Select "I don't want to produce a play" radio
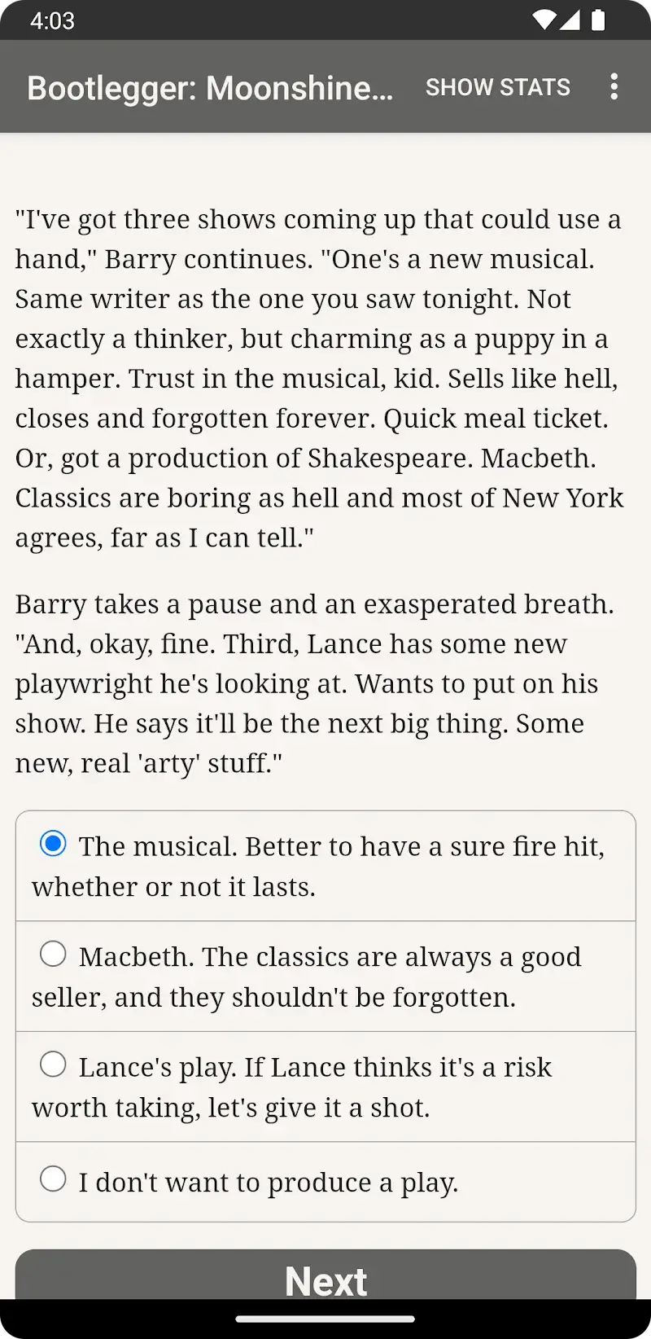The height and width of the screenshot is (1339, 651). 54,1179
